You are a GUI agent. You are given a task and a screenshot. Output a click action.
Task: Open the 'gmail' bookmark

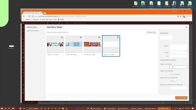(x=43, y=20)
